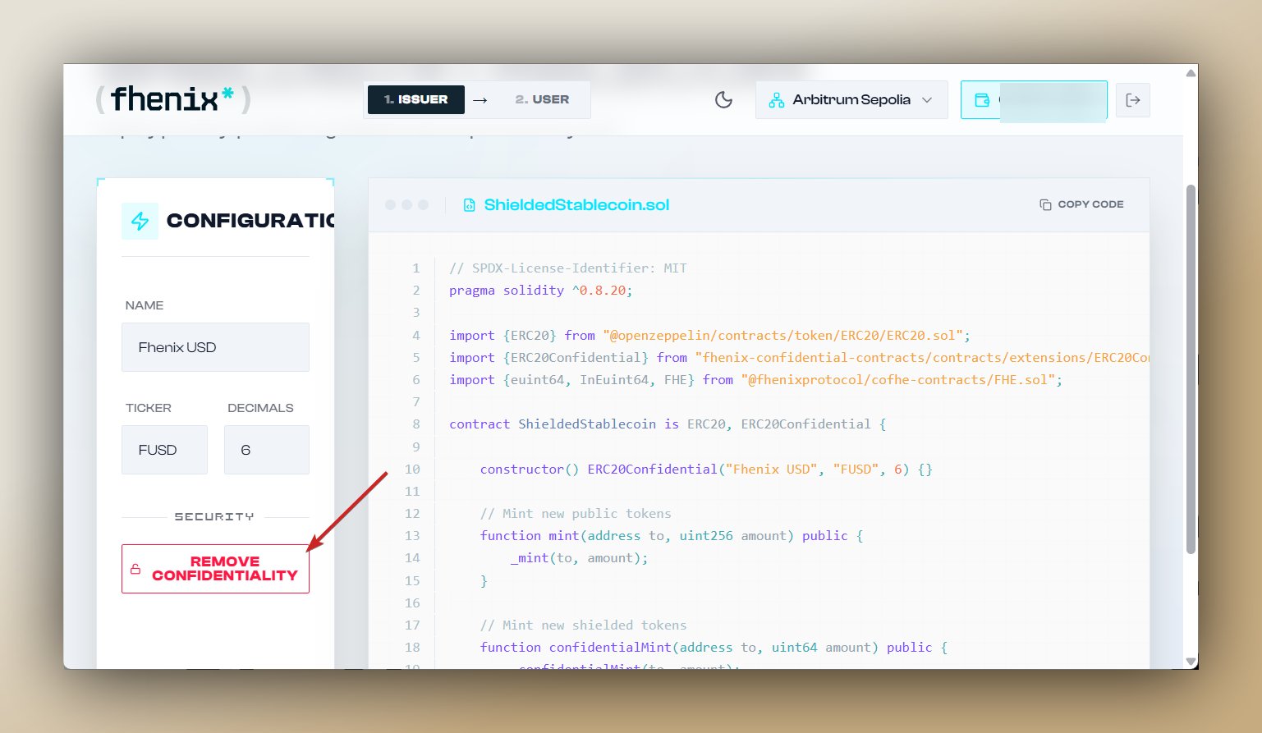Viewport: 1262px width, 733px height.
Task: Click the SECURITY section label
Action: coord(214,517)
